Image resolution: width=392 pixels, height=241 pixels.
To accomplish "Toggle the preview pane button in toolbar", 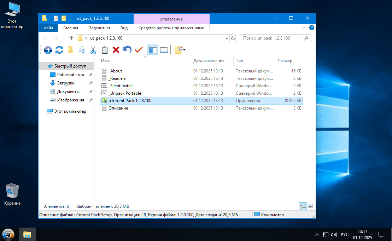I will (x=164, y=50).
